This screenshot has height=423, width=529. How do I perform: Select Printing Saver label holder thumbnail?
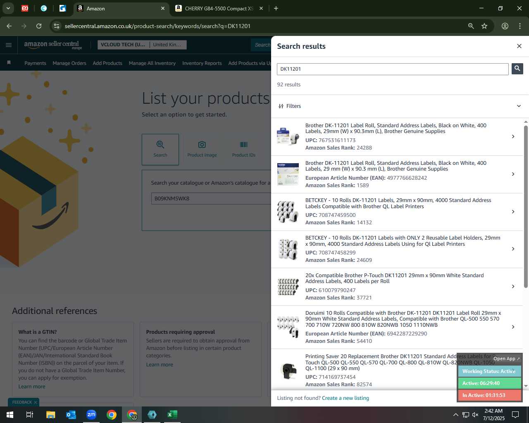pos(288,370)
